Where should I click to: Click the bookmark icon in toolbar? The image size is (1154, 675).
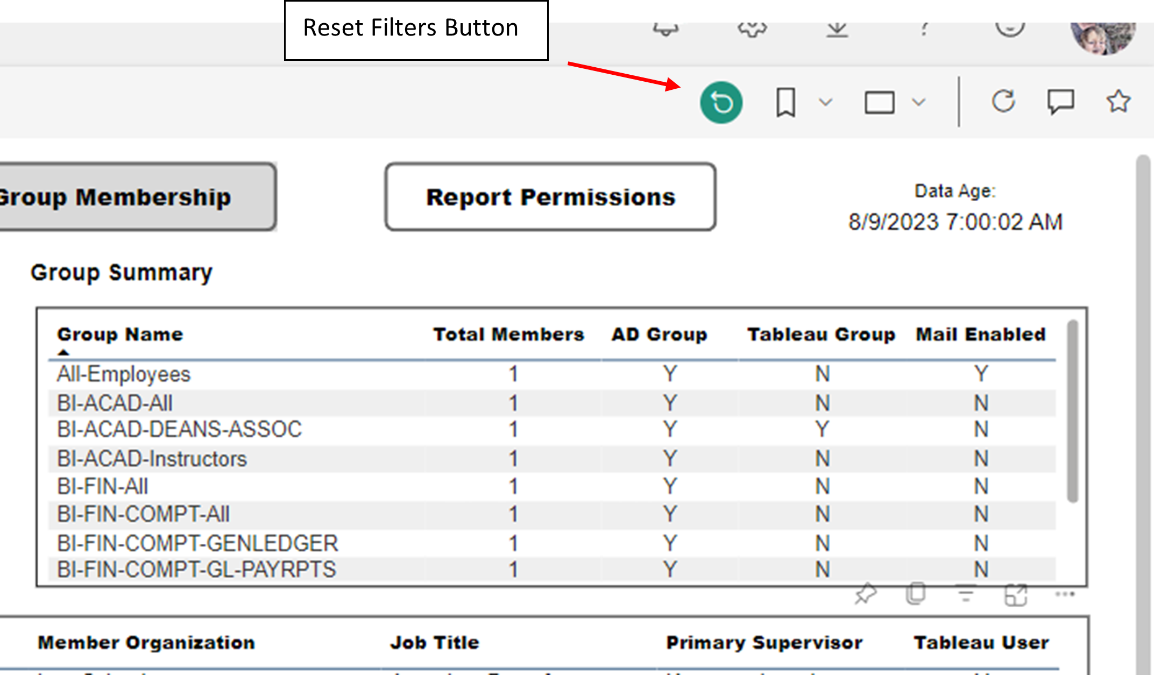tap(785, 102)
